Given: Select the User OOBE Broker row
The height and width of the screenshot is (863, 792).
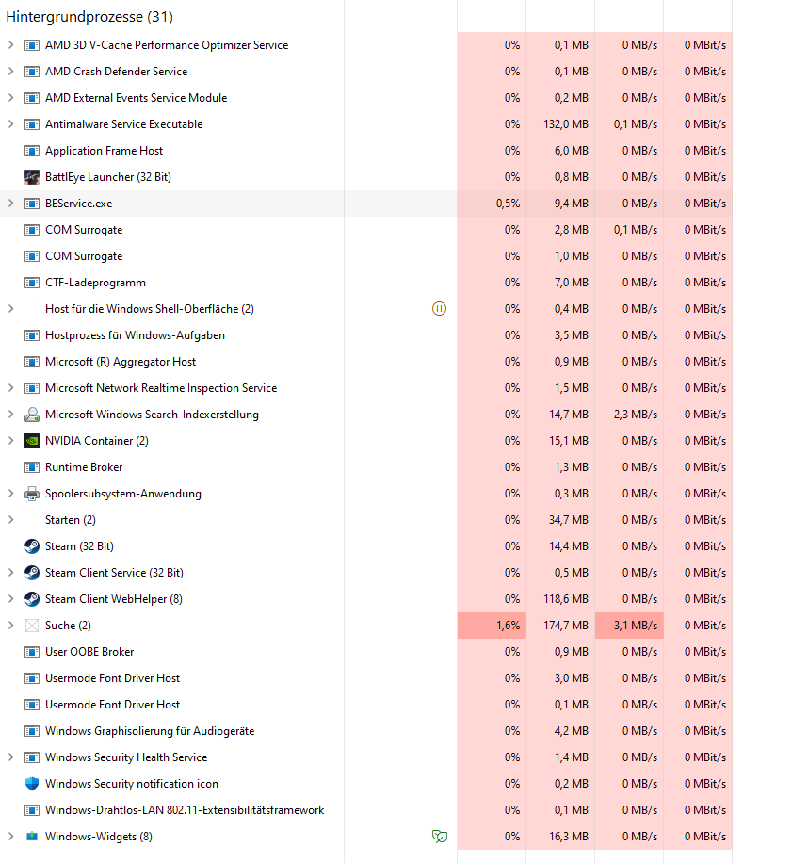Looking at the screenshot, I should click(365, 652).
